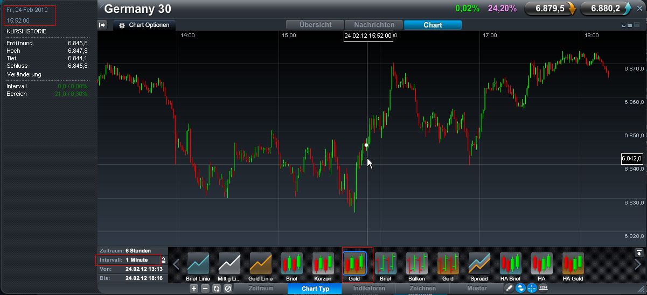
Task: Switch to Kerzen candlestick chart
Action: point(323,264)
